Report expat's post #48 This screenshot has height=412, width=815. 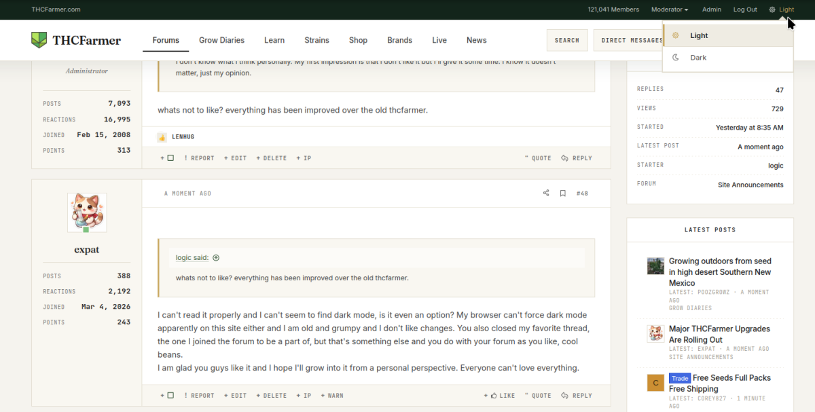coord(199,396)
